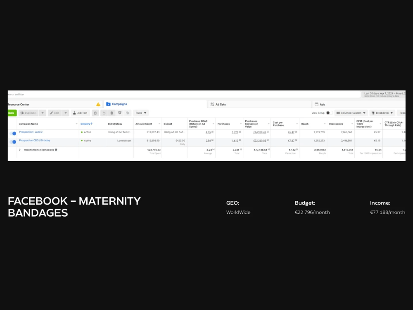Open the Rules dropdown
This screenshot has width=413, height=310.
141,113
